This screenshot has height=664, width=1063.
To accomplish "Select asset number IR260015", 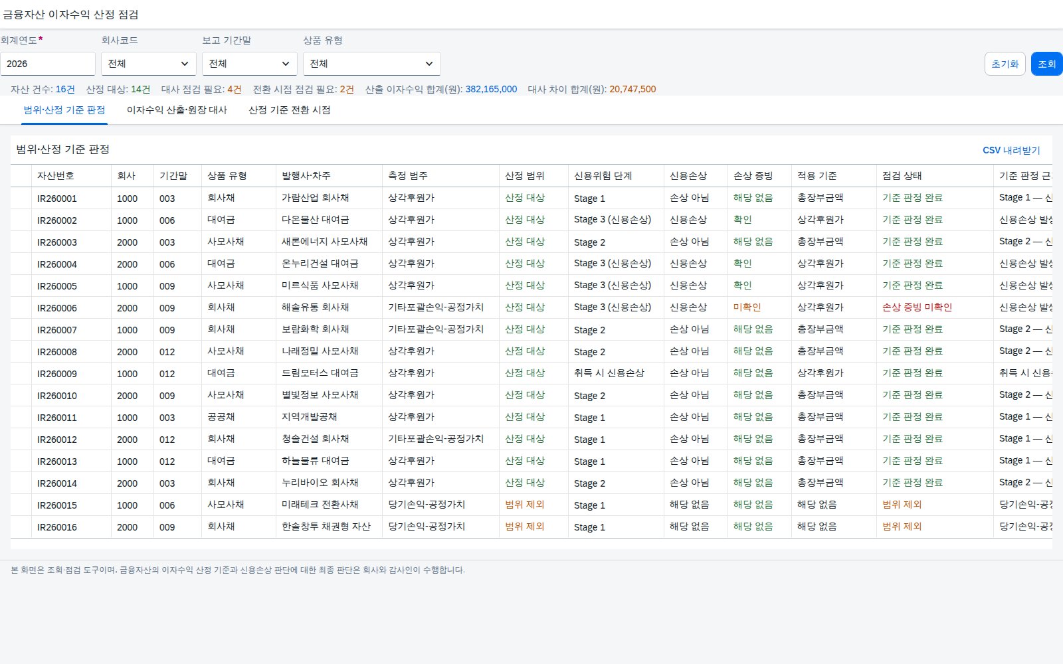I will tap(57, 505).
